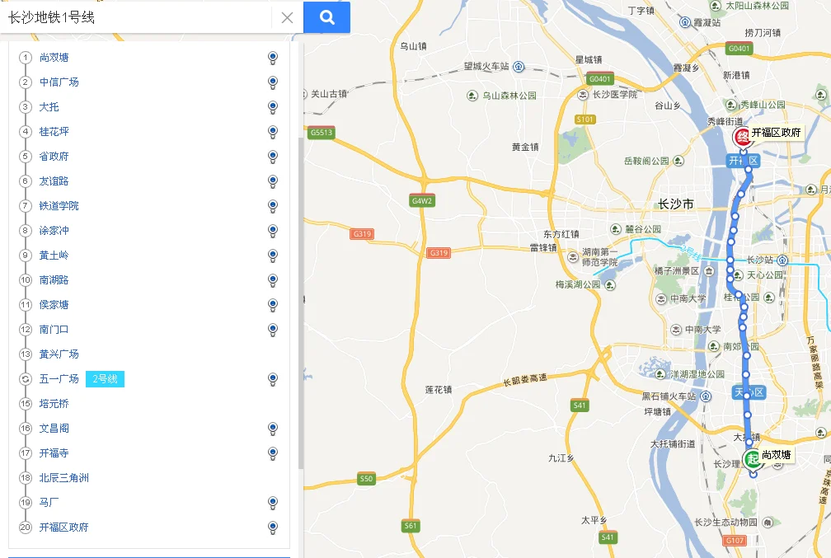
Task: Select the 铁道学院 station in the list
Action: tap(59, 205)
